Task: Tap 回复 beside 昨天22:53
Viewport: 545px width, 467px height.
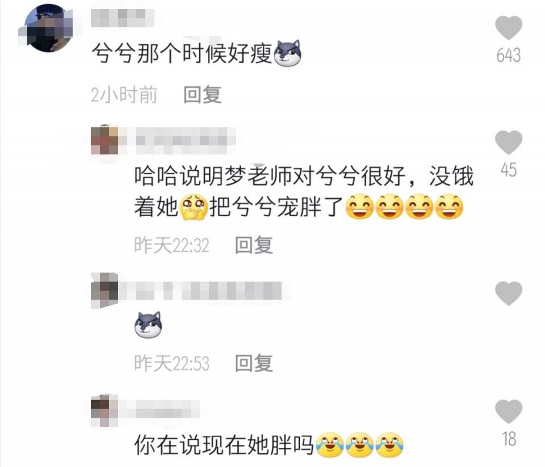Action: tap(254, 363)
